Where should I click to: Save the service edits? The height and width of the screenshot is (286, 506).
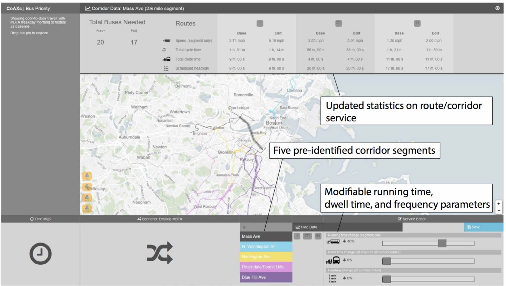pyautogui.click(x=483, y=227)
